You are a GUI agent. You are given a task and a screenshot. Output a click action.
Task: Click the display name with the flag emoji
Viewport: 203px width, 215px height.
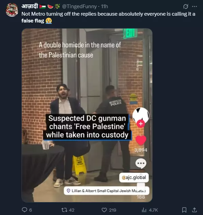[41, 6]
